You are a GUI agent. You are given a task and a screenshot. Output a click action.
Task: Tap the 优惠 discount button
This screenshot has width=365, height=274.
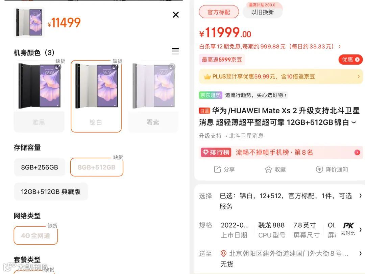(x=350, y=60)
